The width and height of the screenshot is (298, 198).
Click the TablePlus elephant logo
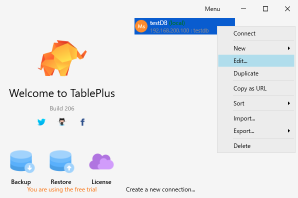(62, 58)
